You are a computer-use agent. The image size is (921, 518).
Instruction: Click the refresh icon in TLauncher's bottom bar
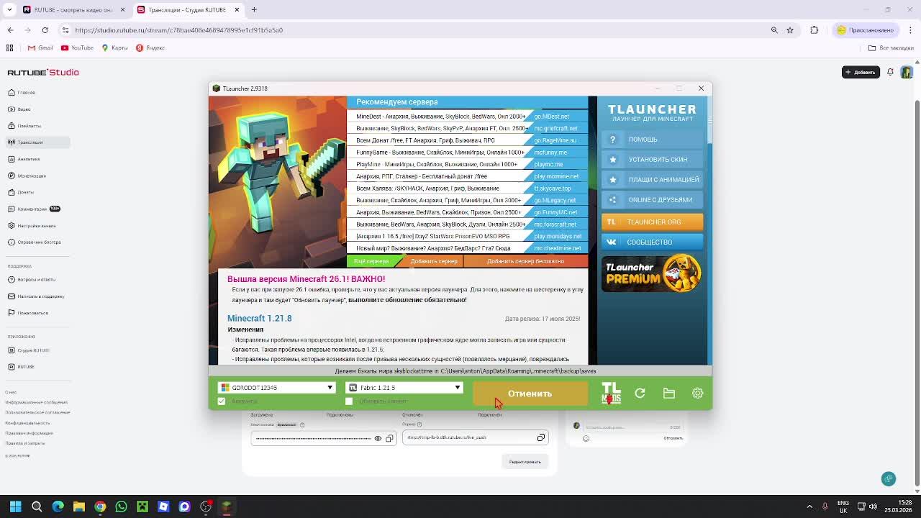640,394
